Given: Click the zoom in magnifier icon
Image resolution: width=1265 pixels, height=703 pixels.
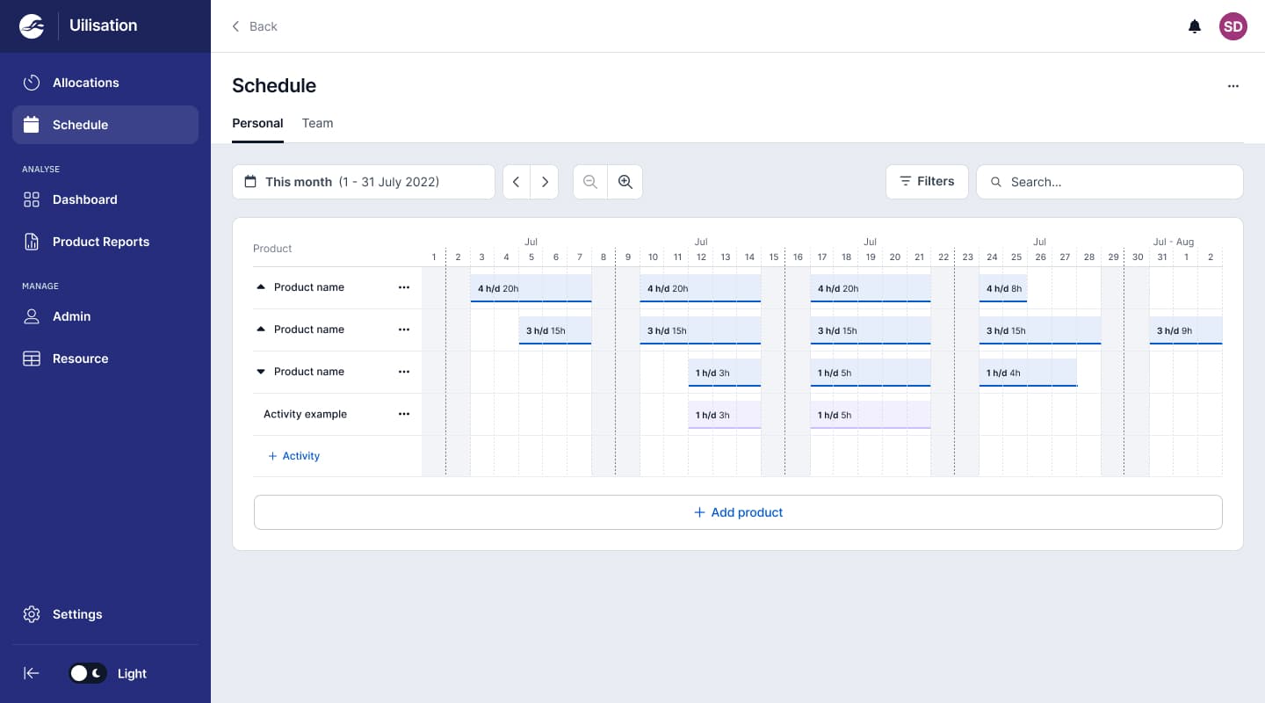Looking at the screenshot, I should (625, 182).
